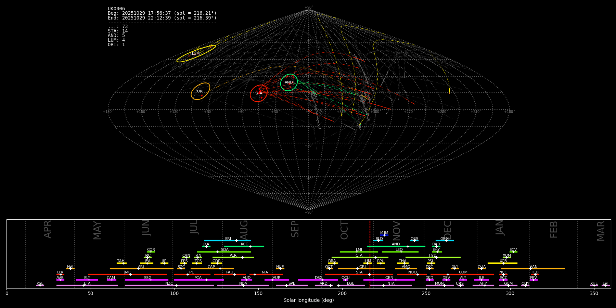616x308 pixels.
Task: Click the DSX shower label in the timeline
Action: coord(319,278)
